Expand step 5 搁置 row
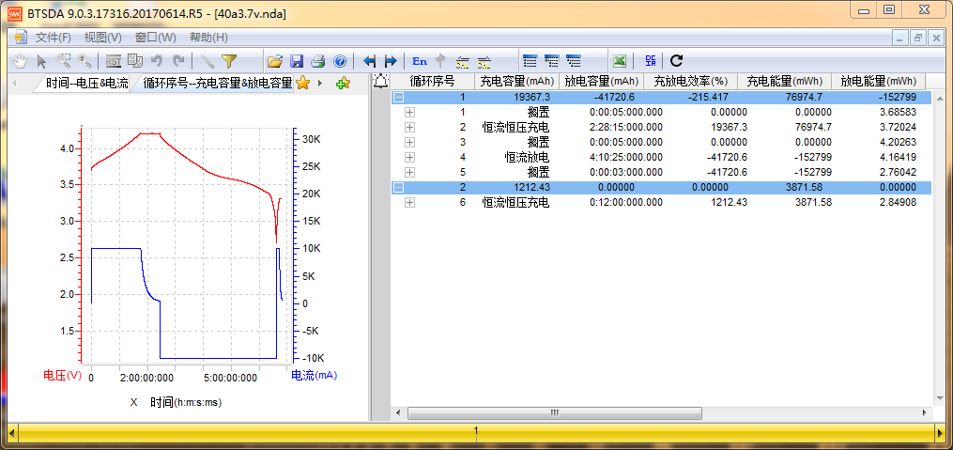 [409, 172]
